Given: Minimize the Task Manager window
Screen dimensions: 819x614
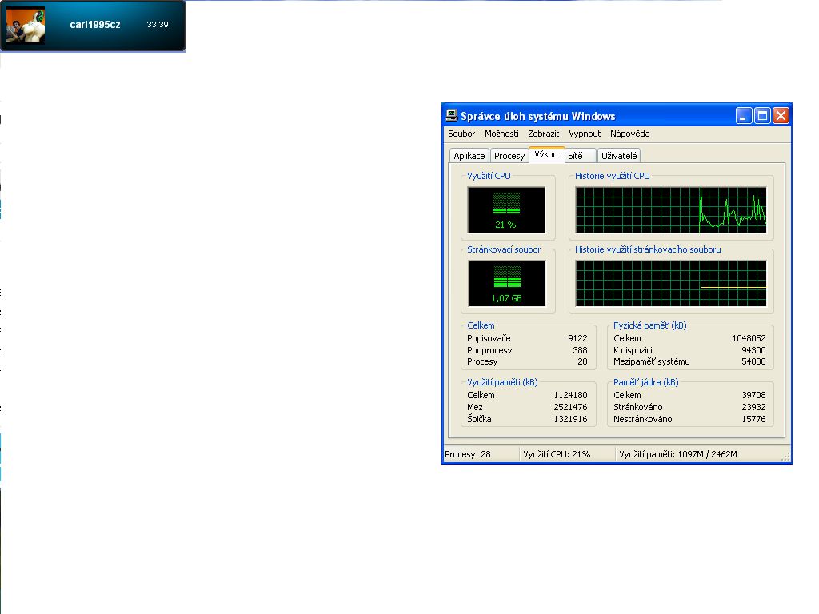Looking at the screenshot, I should click(744, 115).
